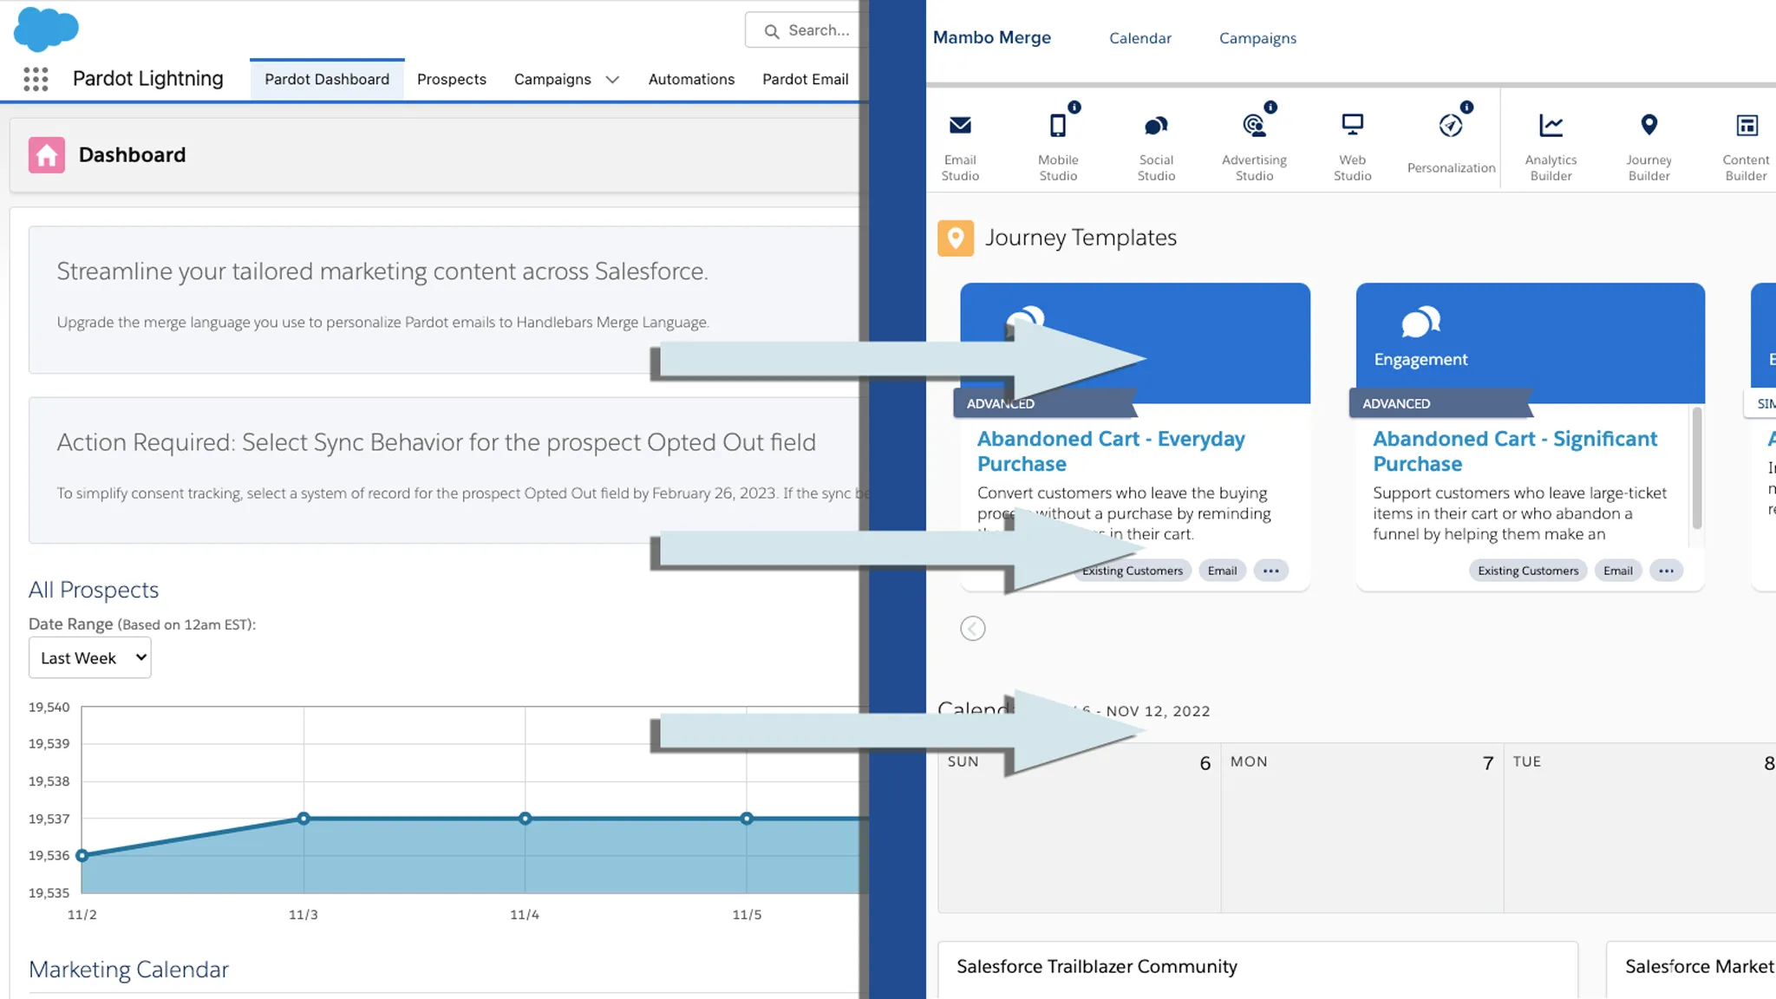Select Tuesday 8 calendar cell
Viewport: 1776px width, 999px height.
[1640, 828]
